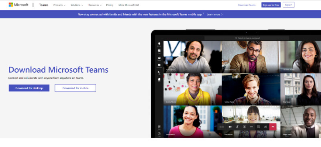Toggle the camera icon in meeting controls
Screen dimensions: 321x147
pos(230,127)
